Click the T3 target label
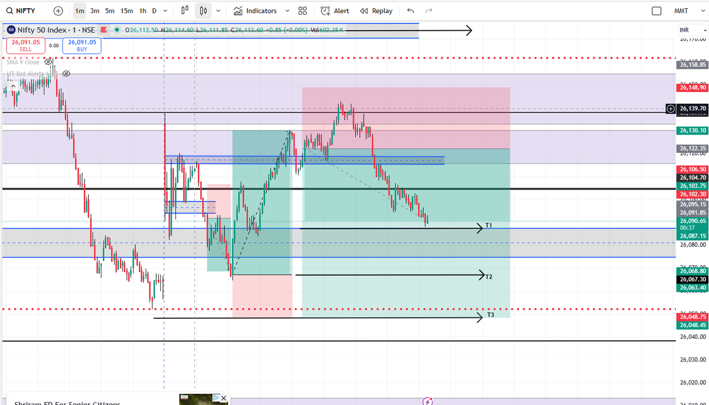This screenshot has height=405, width=709. [x=490, y=315]
